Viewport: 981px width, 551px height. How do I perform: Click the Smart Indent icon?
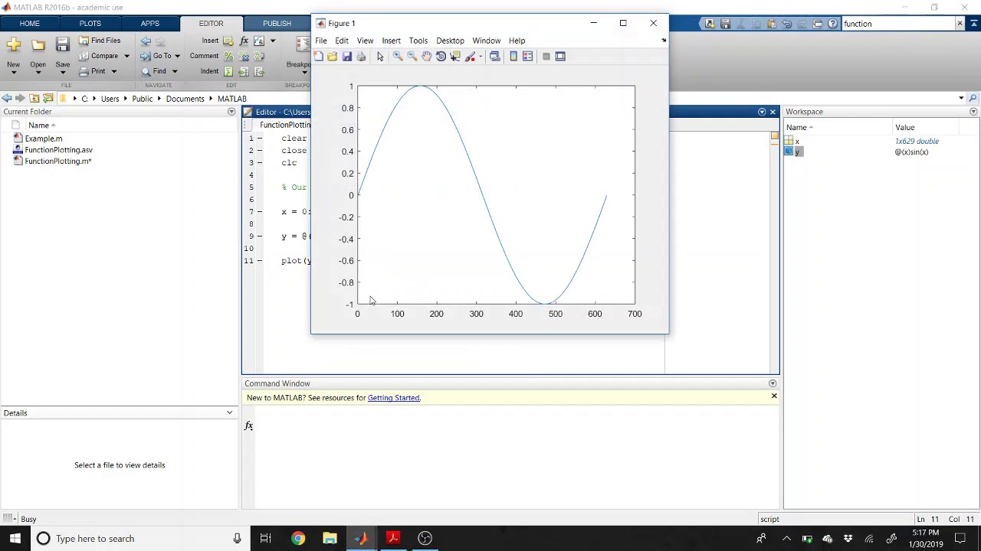click(228, 71)
